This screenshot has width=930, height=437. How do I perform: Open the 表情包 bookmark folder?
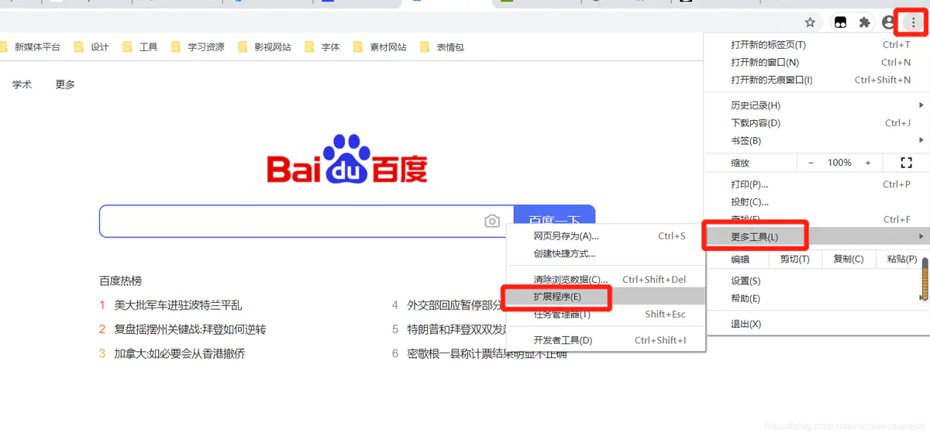(442, 47)
